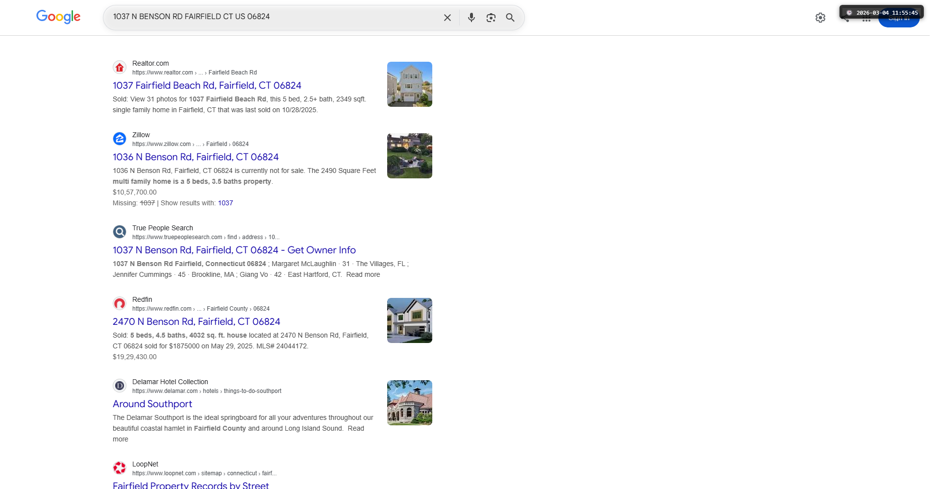
Task: Click the redfin.com breadcrumb URL
Action: [x=201, y=309]
